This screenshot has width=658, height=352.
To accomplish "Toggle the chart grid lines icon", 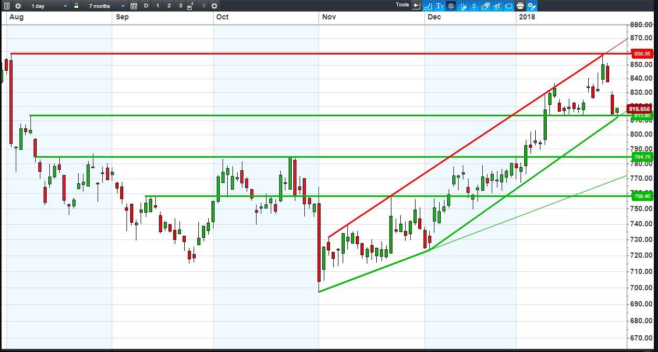I will [x=451, y=6].
